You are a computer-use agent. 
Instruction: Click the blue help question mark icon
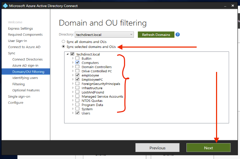[178, 35]
